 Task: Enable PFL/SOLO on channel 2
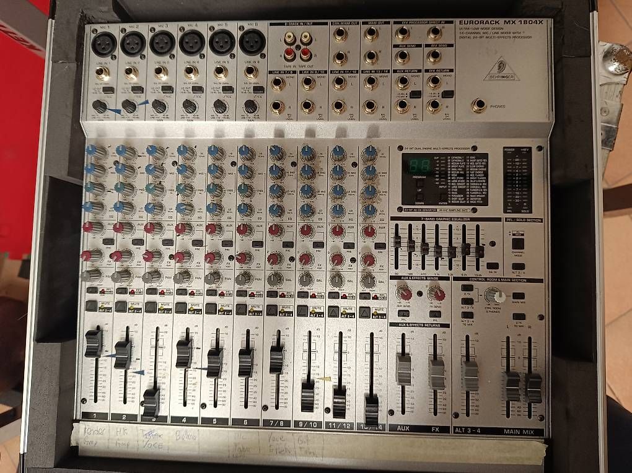[121, 290]
